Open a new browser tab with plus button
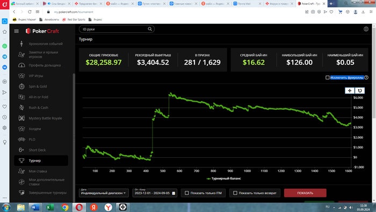Screen dimensions: 376x212 [x=331, y=3]
